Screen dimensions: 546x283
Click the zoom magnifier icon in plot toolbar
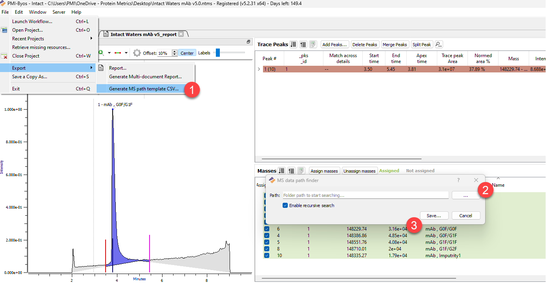[101, 53]
